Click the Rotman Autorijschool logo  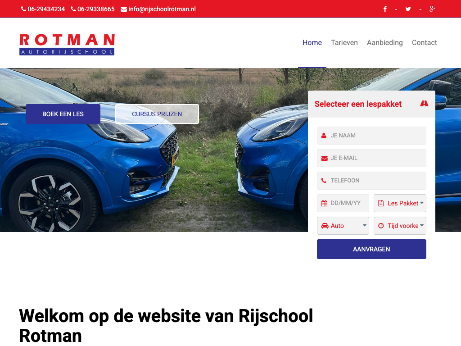[x=67, y=45]
